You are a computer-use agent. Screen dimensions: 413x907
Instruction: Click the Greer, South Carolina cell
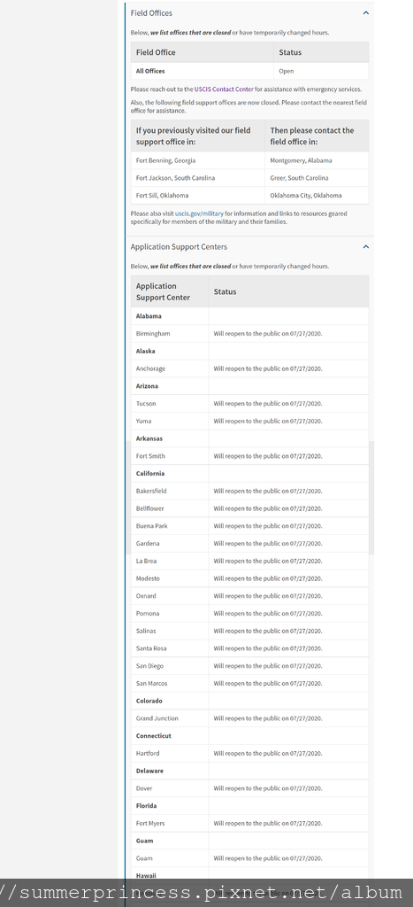click(317, 177)
